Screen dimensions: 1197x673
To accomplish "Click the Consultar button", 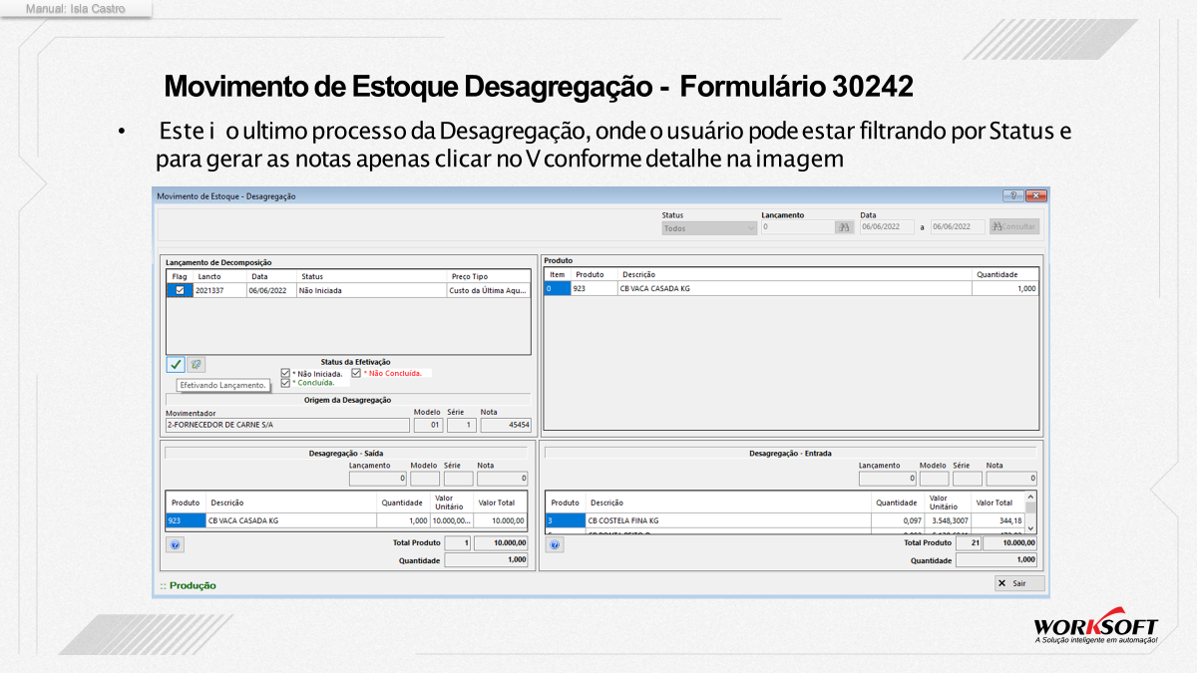I will [x=1013, y=227].
